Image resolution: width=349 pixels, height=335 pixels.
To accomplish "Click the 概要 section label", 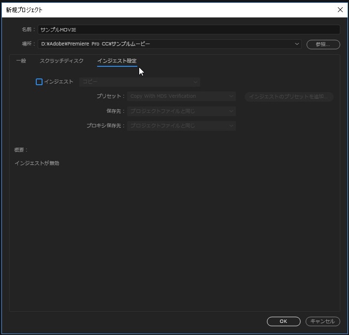I will click(21, 150).
